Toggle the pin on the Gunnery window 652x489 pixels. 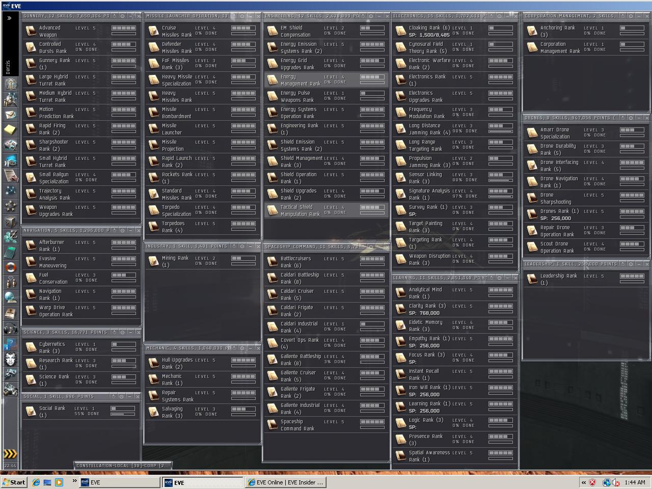(114, 16)
